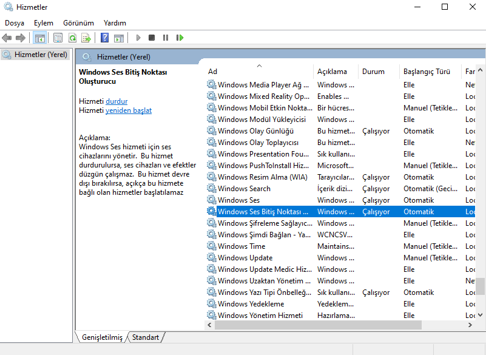Click gear icon of Windows Olay Günlüğü row
Screen dimensions: 486x355
pos(212,131)
